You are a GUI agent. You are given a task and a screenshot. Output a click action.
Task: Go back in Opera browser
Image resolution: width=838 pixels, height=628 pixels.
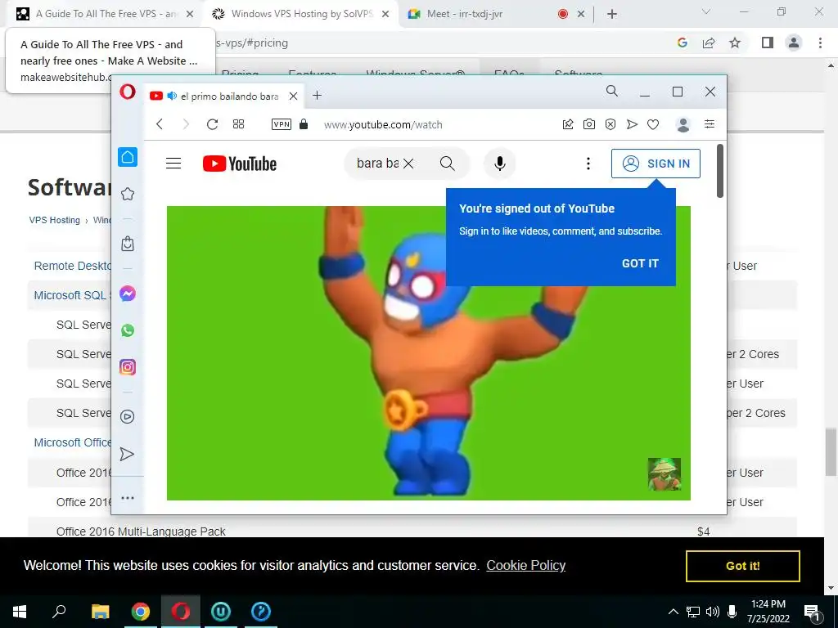click(x=160, y=124)
